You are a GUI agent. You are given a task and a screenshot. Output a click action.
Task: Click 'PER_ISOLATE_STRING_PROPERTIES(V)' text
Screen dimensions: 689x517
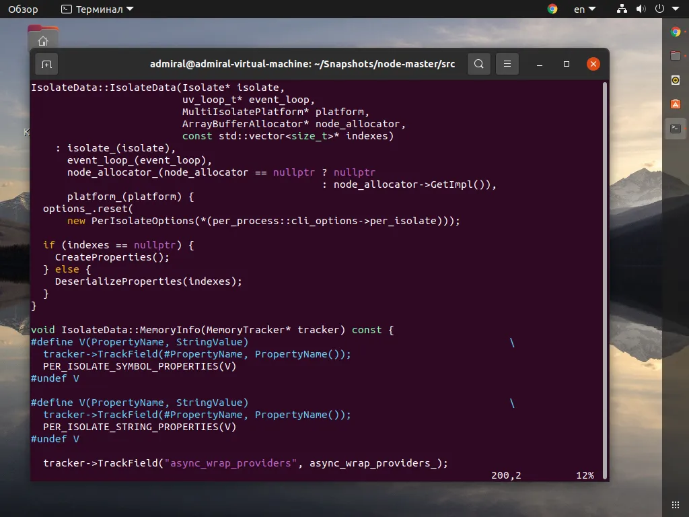click(140, 427)
